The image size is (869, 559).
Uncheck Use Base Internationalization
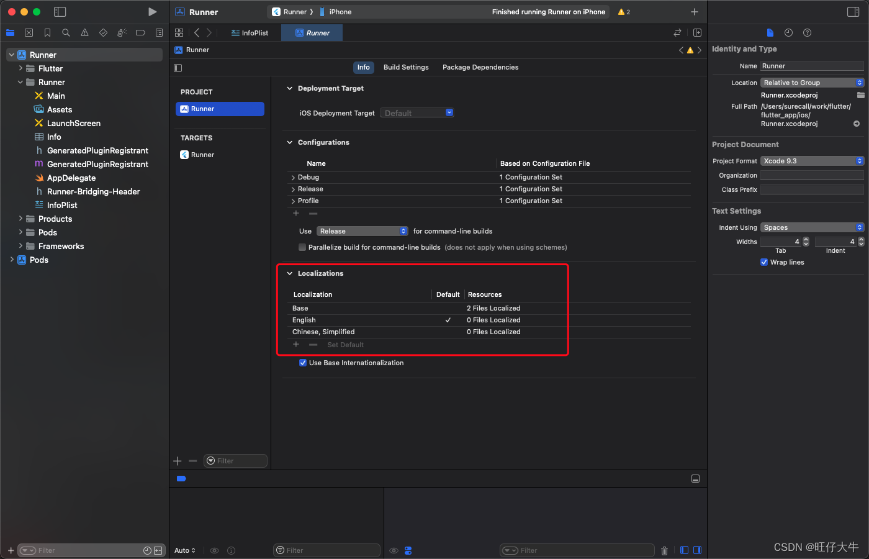(x=303, y=363)
